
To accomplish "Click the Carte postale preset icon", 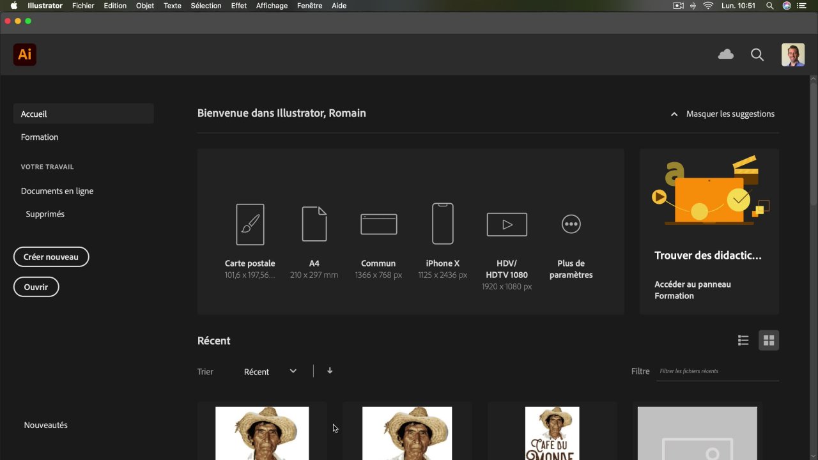I will tap(250, 224).
